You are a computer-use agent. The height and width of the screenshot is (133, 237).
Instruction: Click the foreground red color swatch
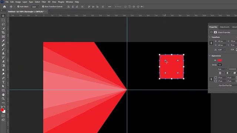click(2, 110)
